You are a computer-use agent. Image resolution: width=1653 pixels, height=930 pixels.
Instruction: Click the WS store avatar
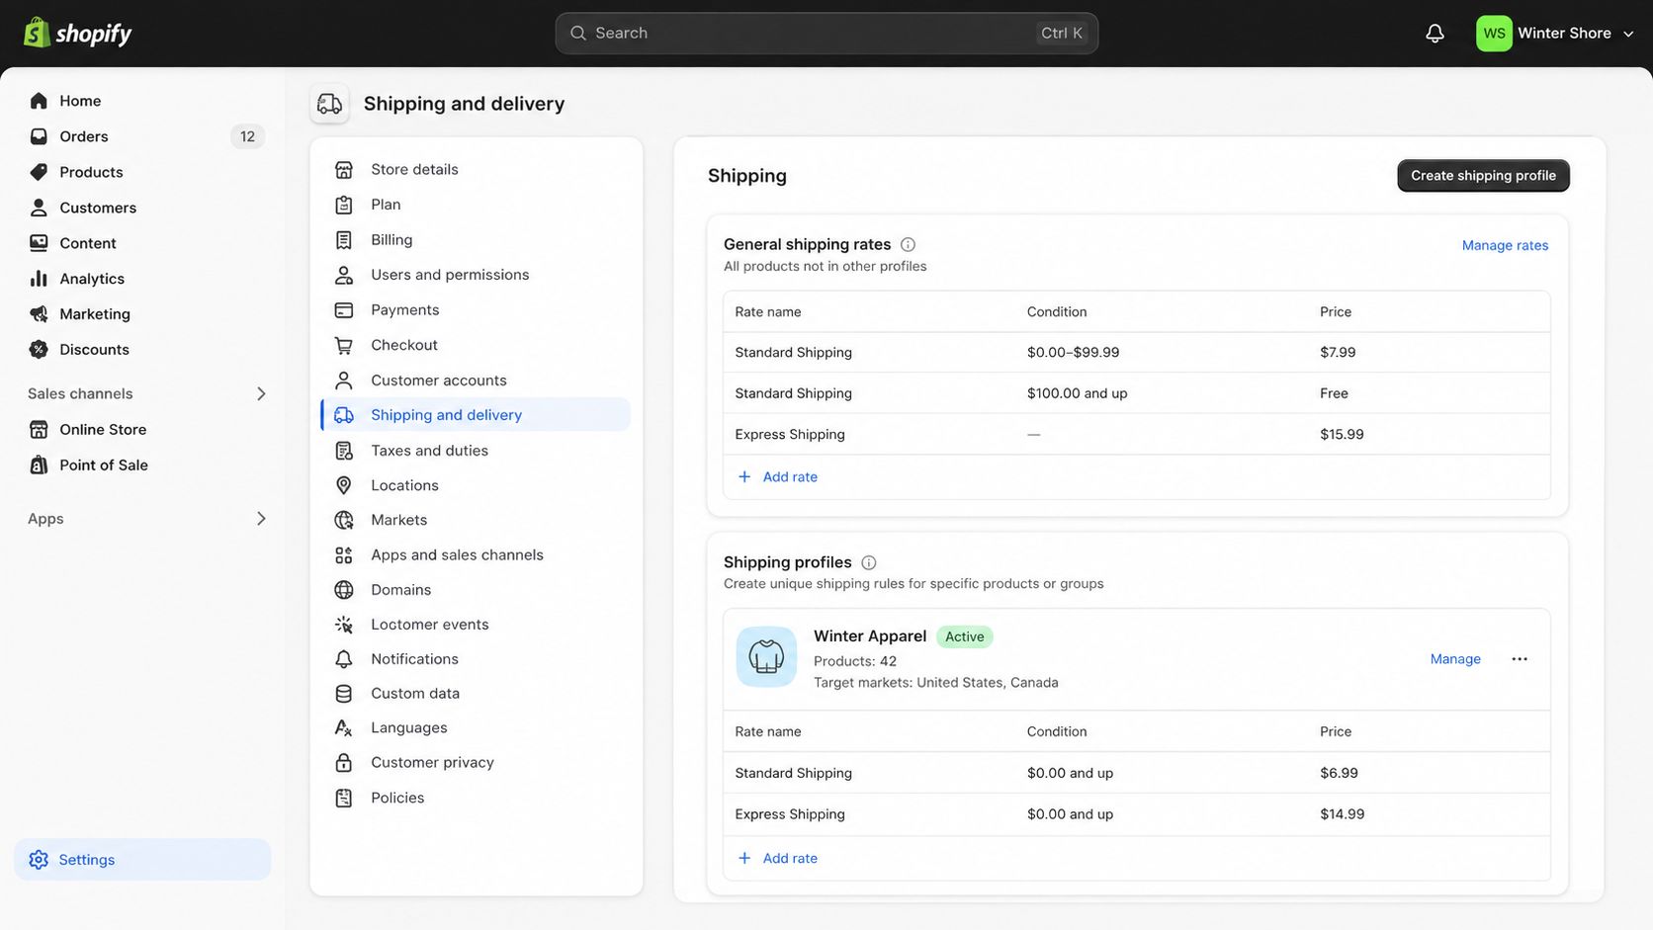click(1494, 34)
